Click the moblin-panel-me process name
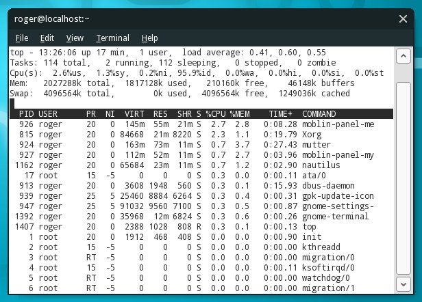The width and height of the screenshot is (422, 302). [x=338, y=124]
